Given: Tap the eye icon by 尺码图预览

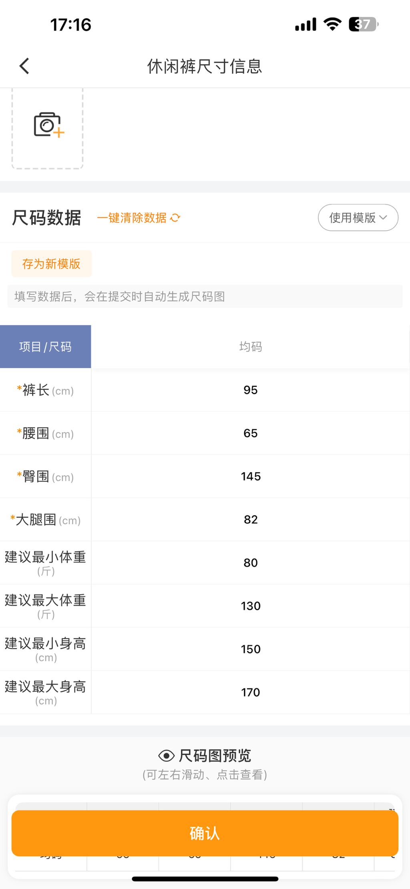Looking at the screenshot, I should [166, 756].
